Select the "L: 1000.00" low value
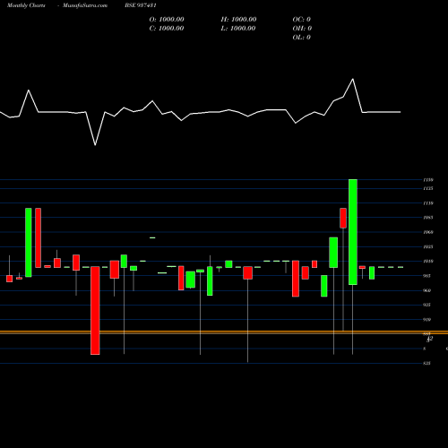Viewport: 448px width, 448px height. pyautogui.click(x=238, y=29)
